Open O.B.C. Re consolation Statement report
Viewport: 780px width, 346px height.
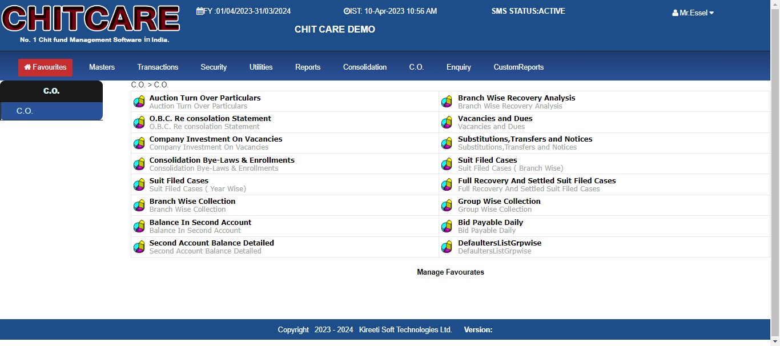210,119
